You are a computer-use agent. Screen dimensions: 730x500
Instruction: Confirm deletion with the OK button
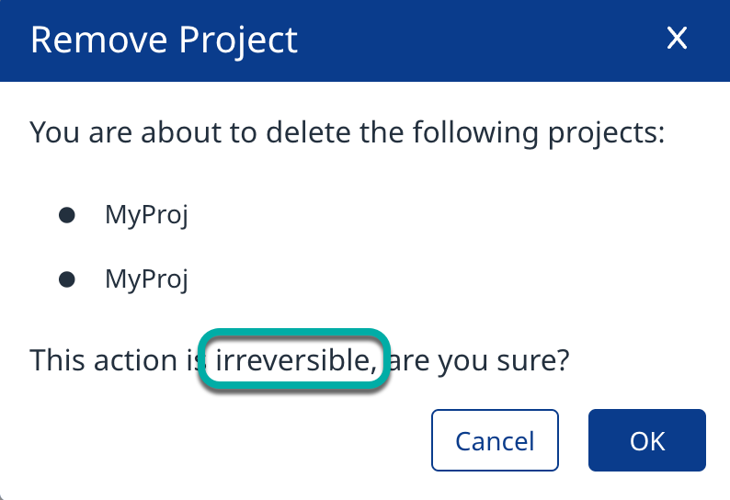coord(646,440)
